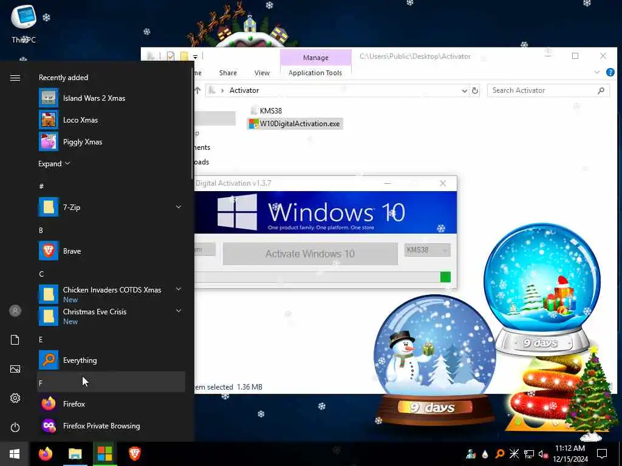
Task: Expand the 7-Zip folder chevron
Action: click(179, 207)
